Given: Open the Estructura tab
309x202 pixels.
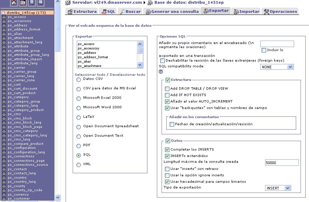Looking at the screenshot, I should [82, 12].
